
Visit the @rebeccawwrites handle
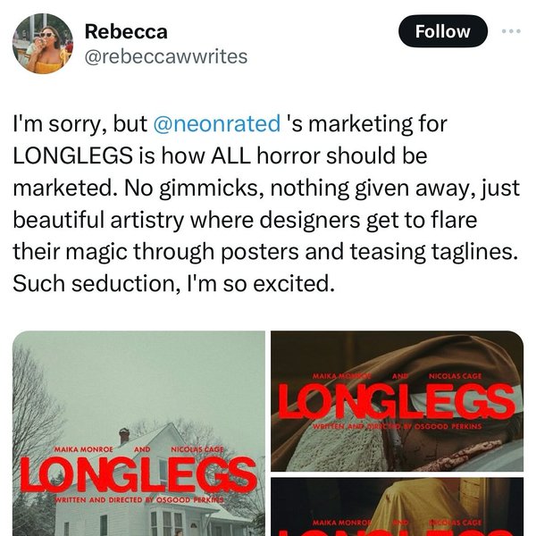coord(165,56)
